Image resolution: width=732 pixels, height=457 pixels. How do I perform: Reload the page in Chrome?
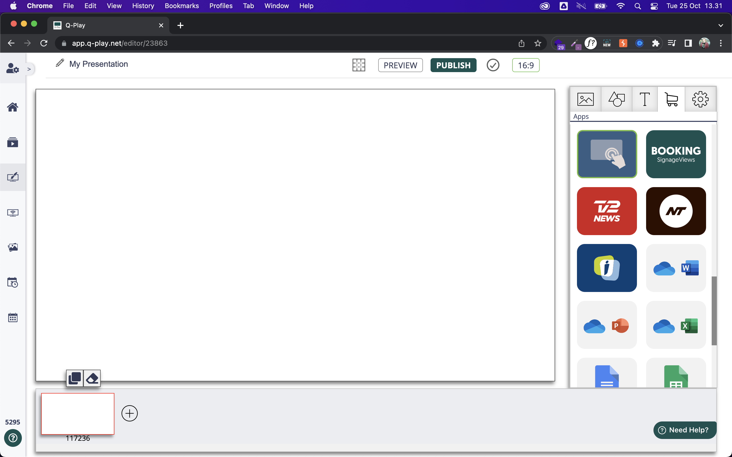tap(44, 43)
